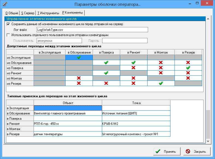
Task: Click the Объект column header
Action: pyautogui.click(x=68, y=103)
